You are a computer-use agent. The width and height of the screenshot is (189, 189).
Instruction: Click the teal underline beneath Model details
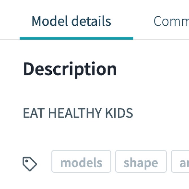tap(76, 38)
